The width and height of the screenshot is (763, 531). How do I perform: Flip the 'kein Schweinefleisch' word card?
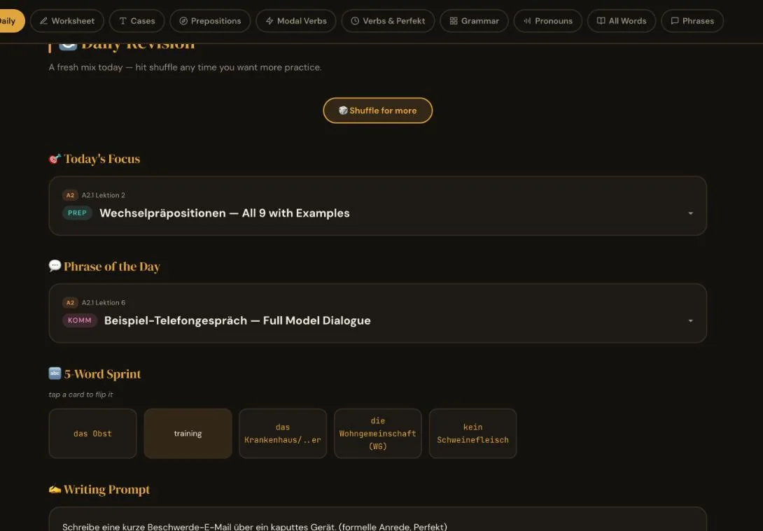coord(472,433)
